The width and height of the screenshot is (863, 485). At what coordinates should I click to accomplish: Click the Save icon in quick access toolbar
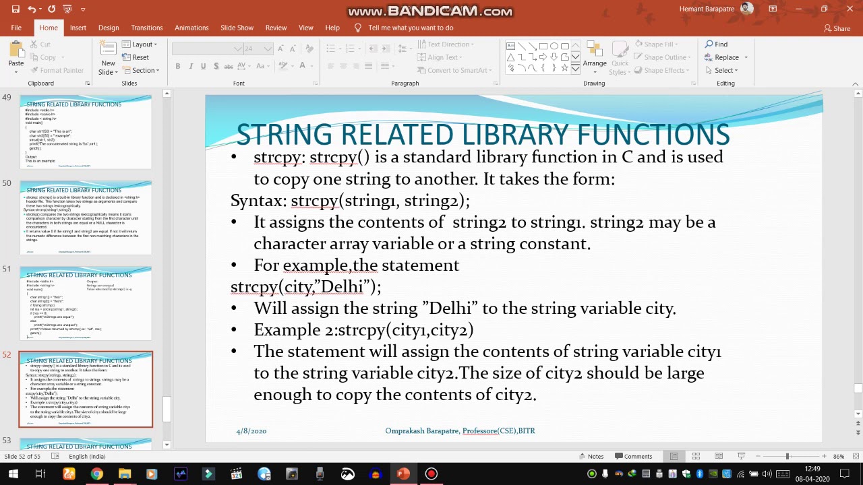point(16,9)
